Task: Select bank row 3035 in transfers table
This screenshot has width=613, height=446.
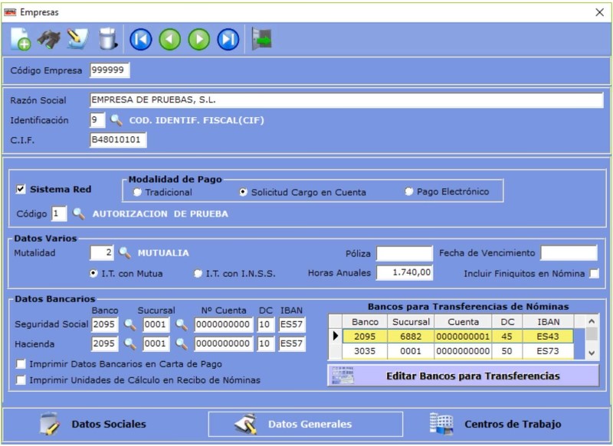Action: click(x=457, y=351)
